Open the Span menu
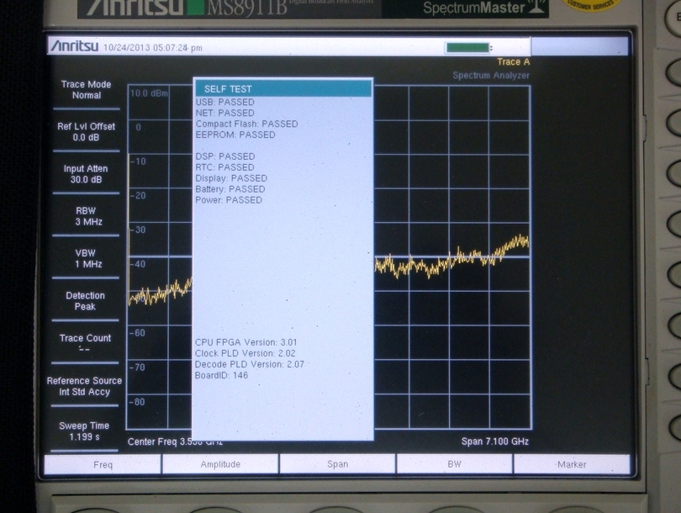The width and height of the screenshot is (681, 513). pos(337,464)
